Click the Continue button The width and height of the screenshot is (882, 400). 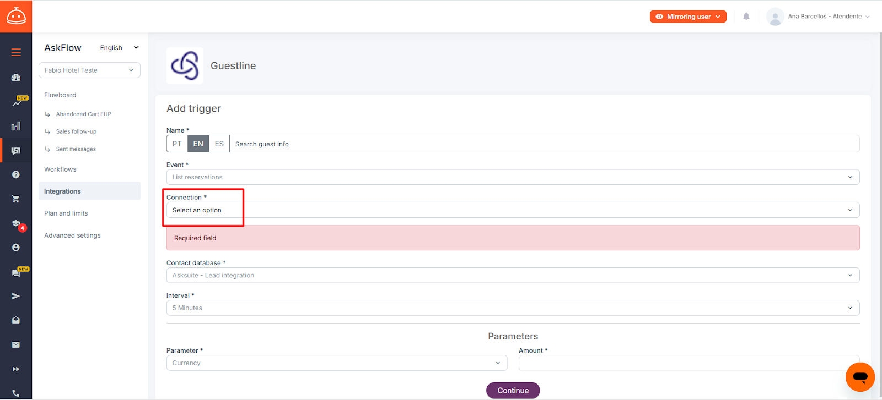tap(513, 391)
